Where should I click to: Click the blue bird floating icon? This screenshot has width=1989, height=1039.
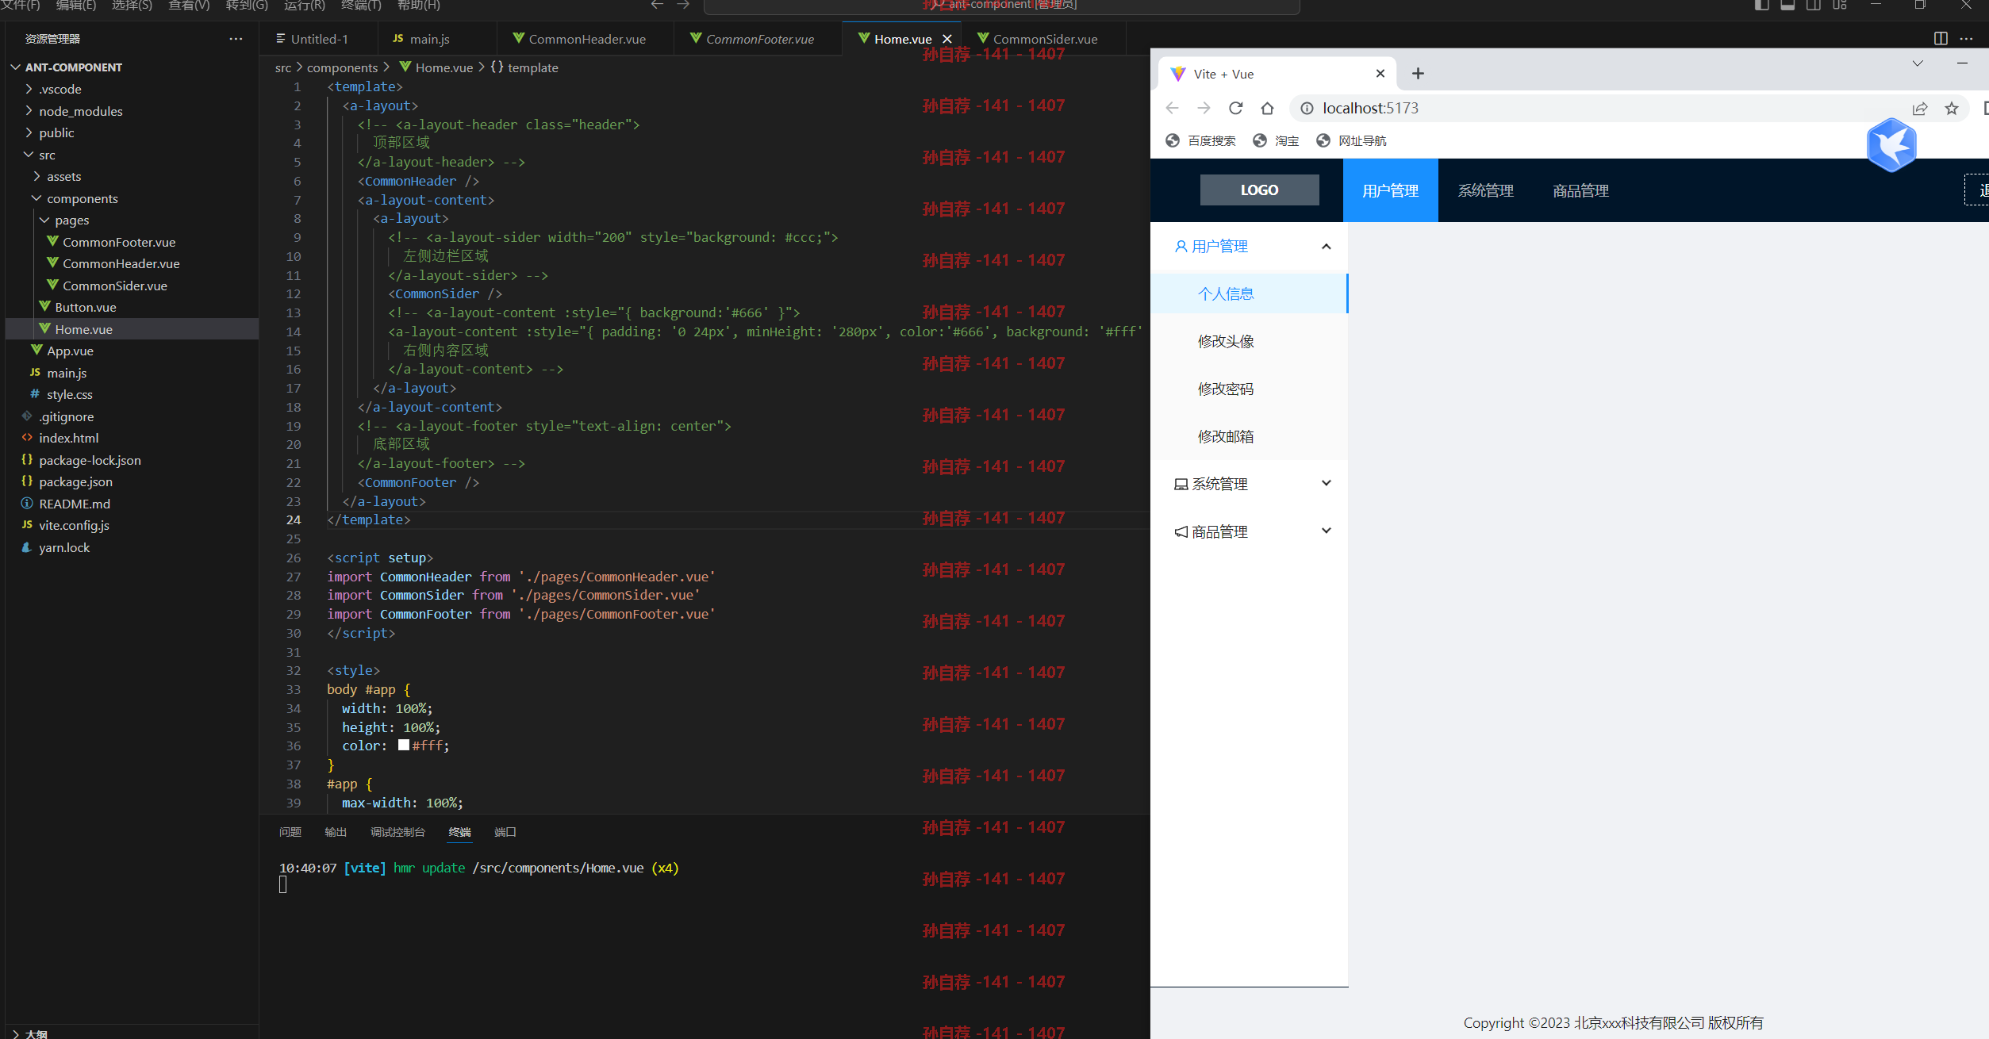click(1891, 145)
